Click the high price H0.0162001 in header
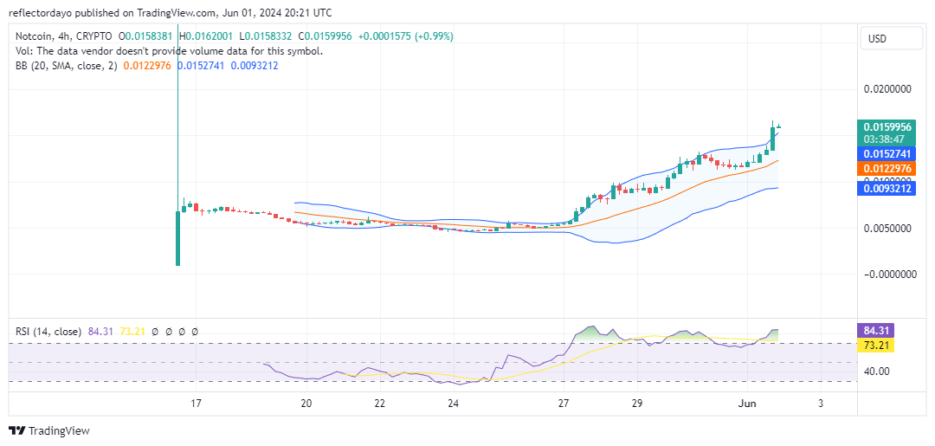The image size is (935, 446). tap(207, 36)
